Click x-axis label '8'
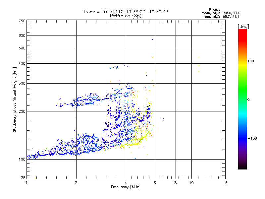 coord(176,183)
